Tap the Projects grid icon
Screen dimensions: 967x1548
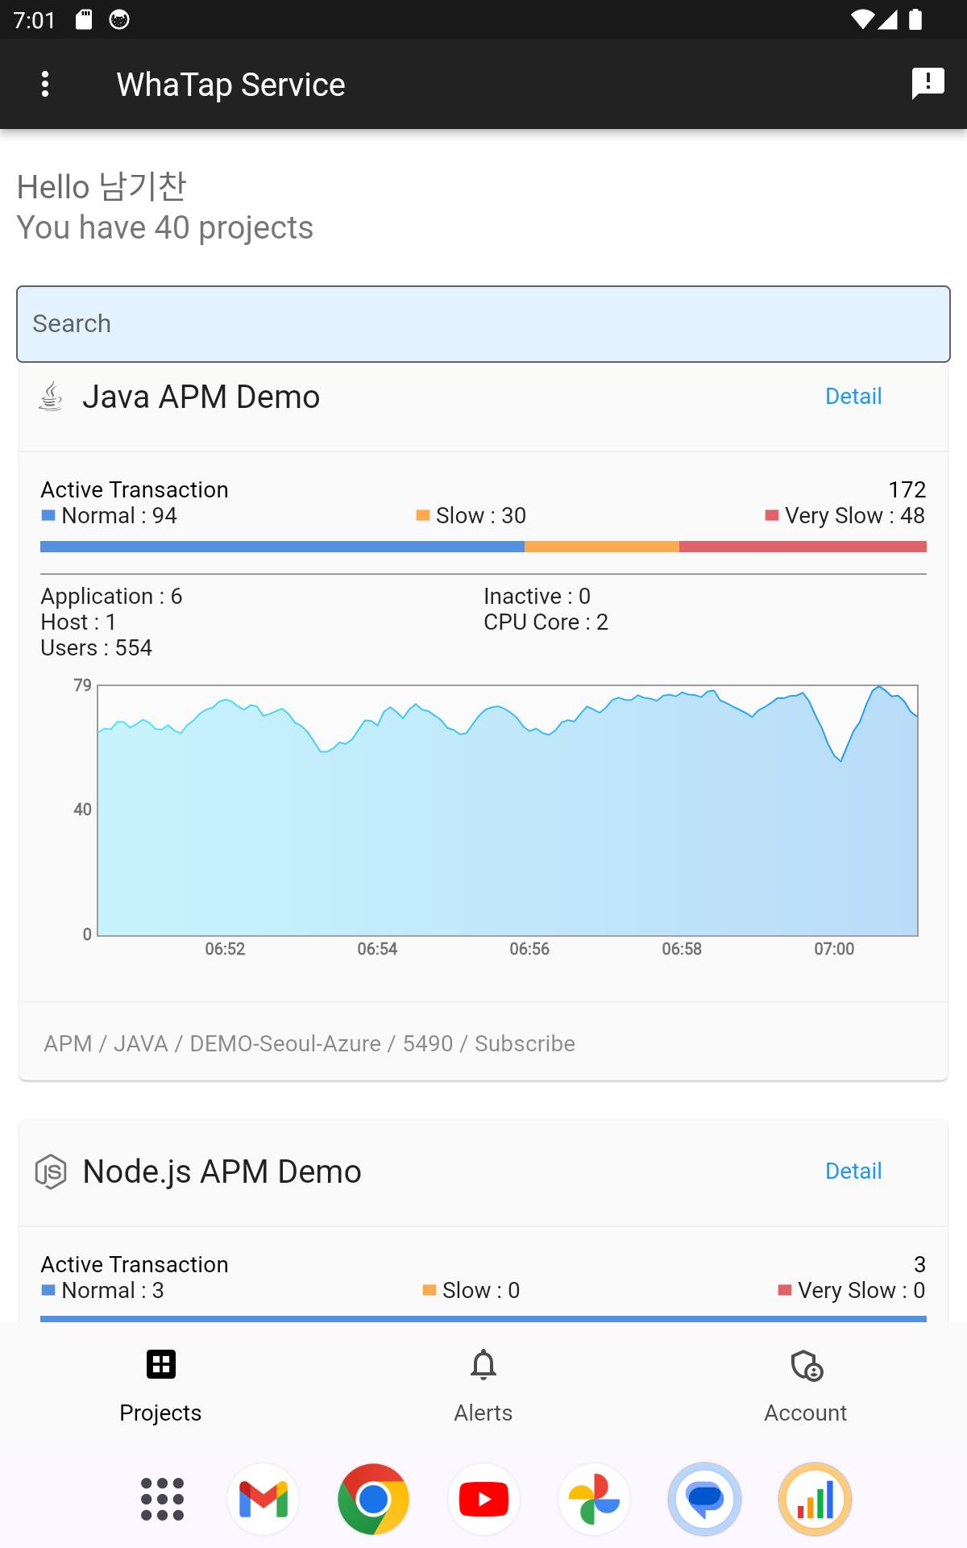point(161,1364)
